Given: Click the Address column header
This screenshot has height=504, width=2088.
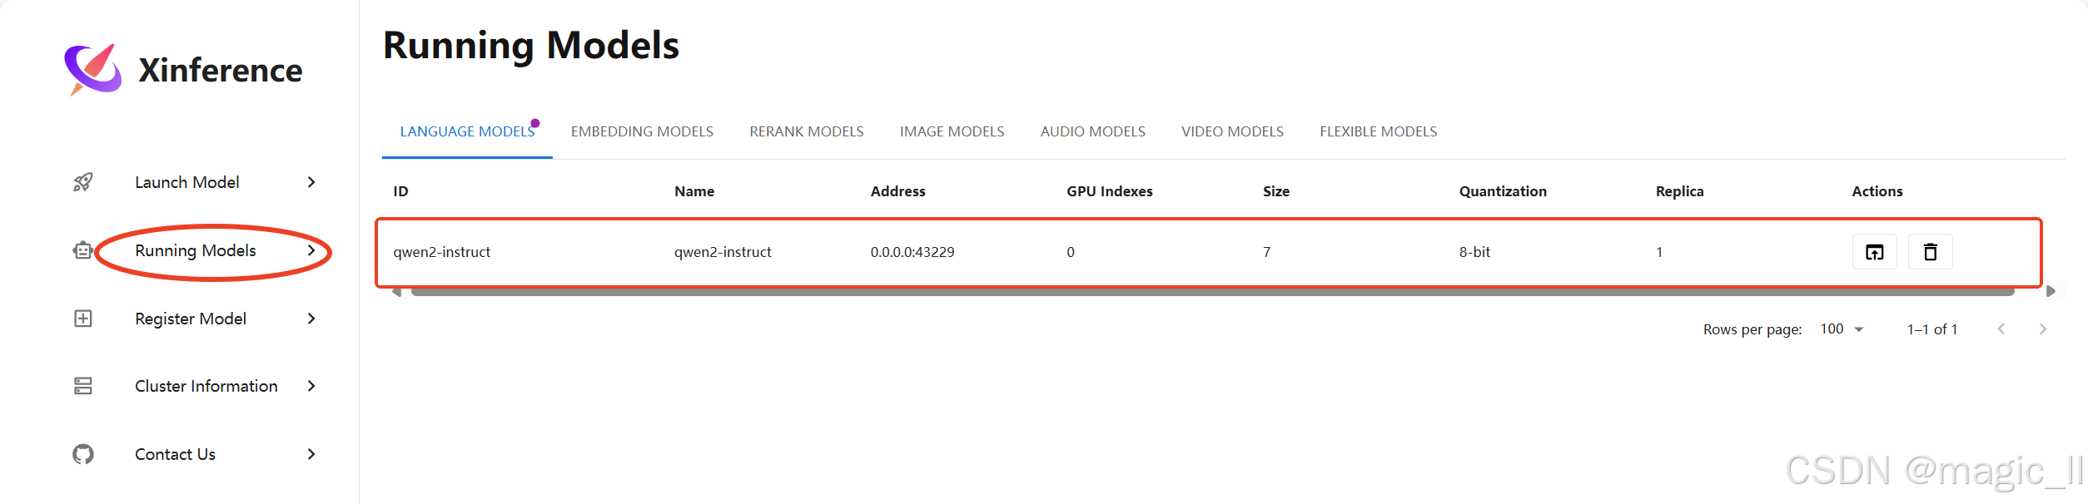Looking at the screenshot, I should (x=897, y=191).
